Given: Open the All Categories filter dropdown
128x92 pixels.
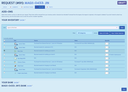Looking at the screenshot, I should pyautogui.click(x=85, y=33).
